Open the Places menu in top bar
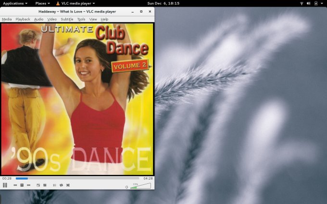Image resolution: width=327 pixels, height=204 pixels. click(42, 3)
